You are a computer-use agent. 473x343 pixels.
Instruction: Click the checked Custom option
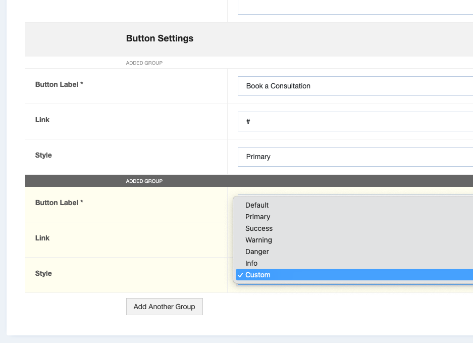point(258,275)
